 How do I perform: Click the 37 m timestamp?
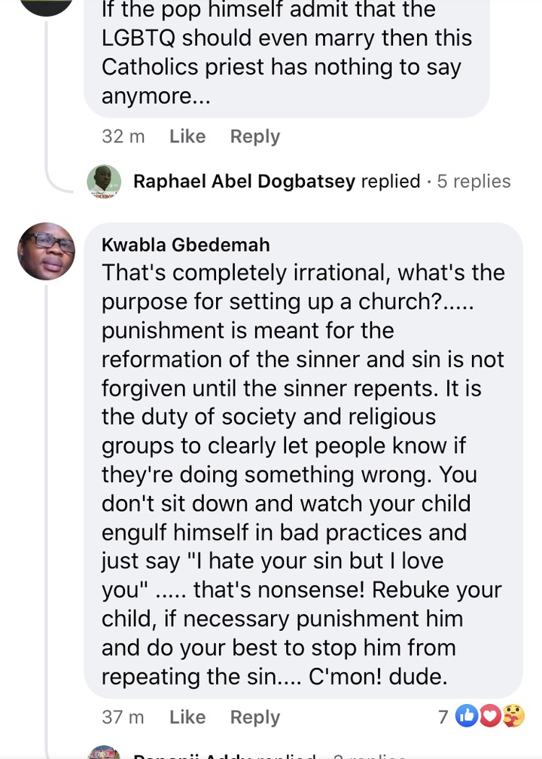tap(123, 717)
